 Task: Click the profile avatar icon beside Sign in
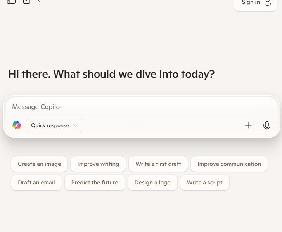pos(268,2)
